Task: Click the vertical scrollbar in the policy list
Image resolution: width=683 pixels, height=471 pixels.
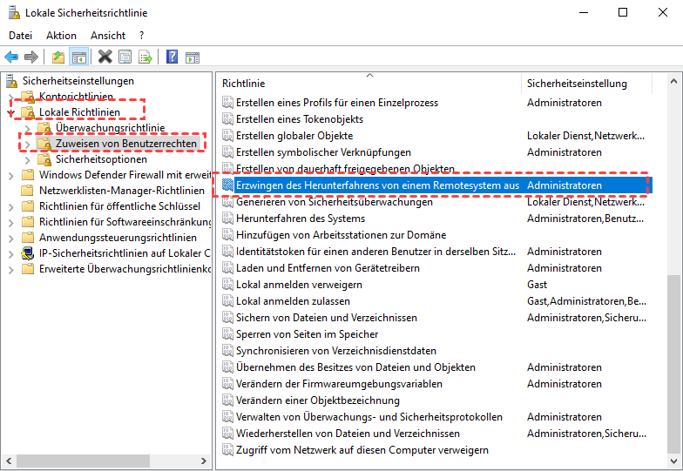Action: point(675,366)
